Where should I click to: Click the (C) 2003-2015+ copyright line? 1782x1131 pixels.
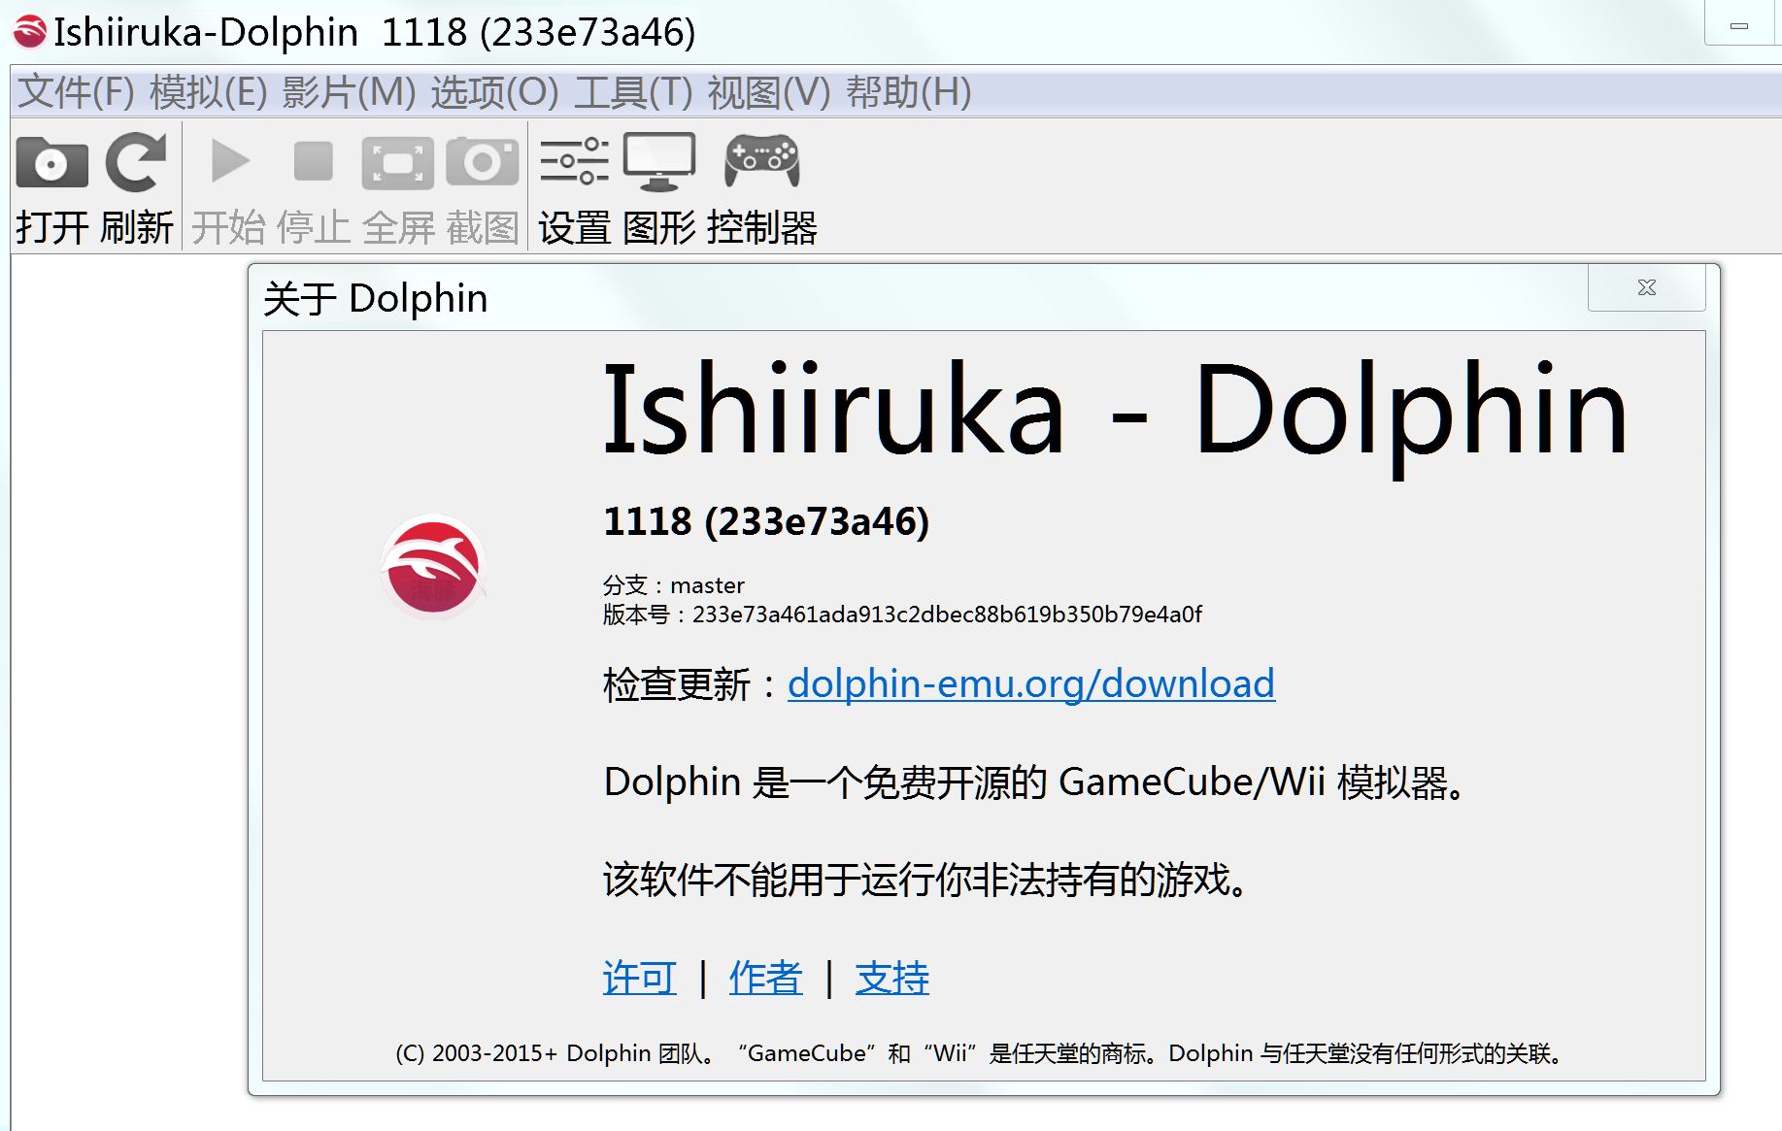coord(979,1053)
